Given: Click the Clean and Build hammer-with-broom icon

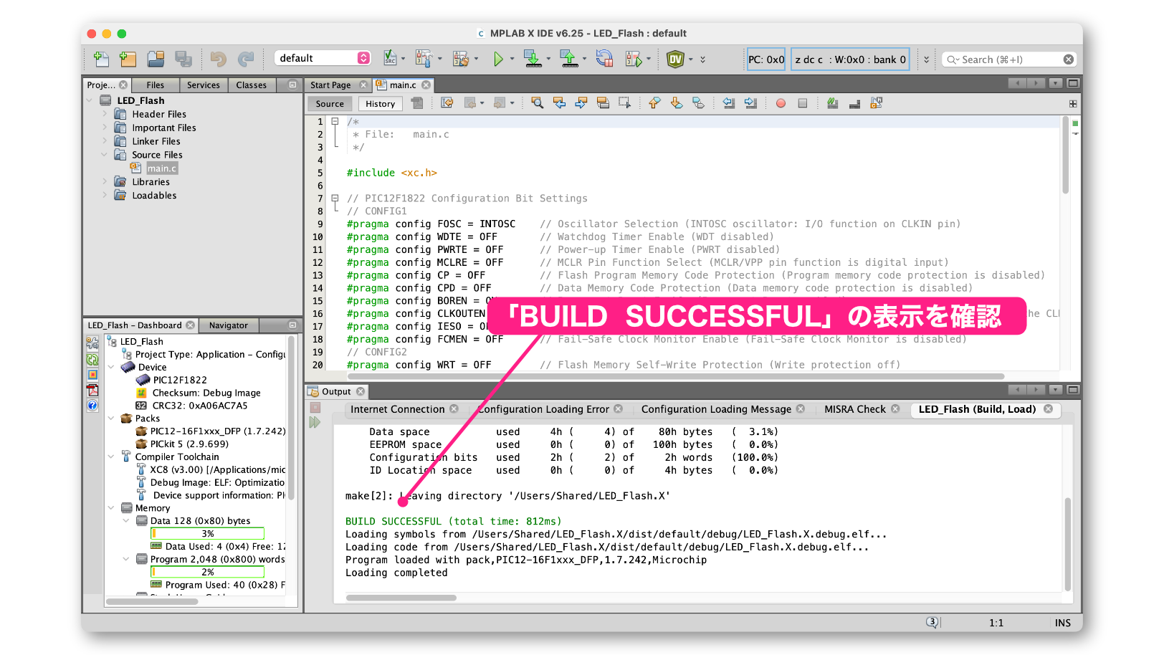Looking at the screenshot, I should pyautogui.click(x=461, y=59).
